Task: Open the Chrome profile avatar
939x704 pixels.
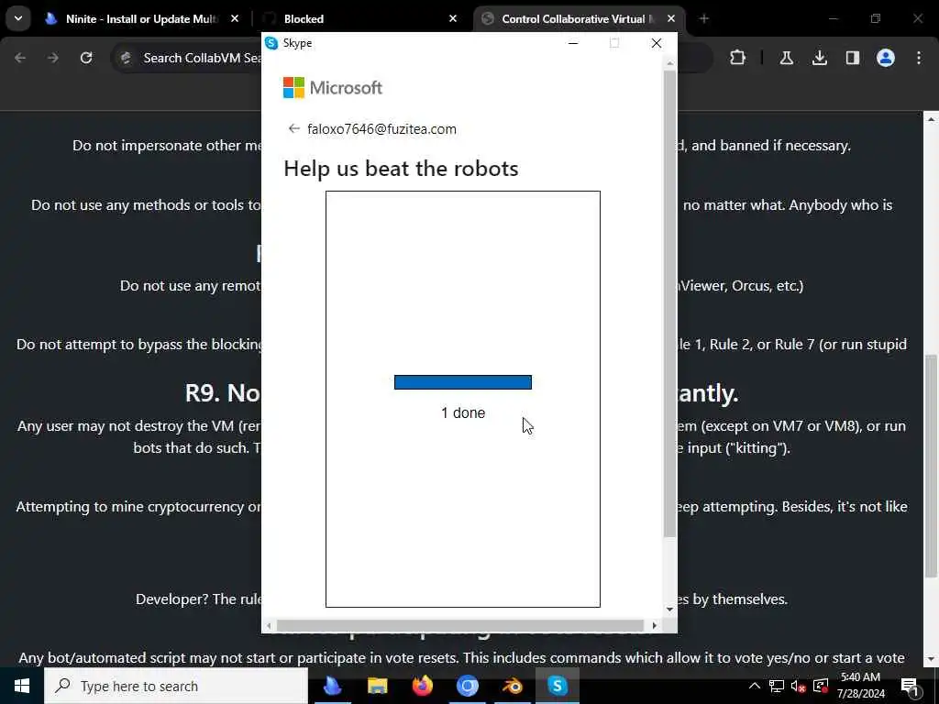Action: [x=885, y=58]
